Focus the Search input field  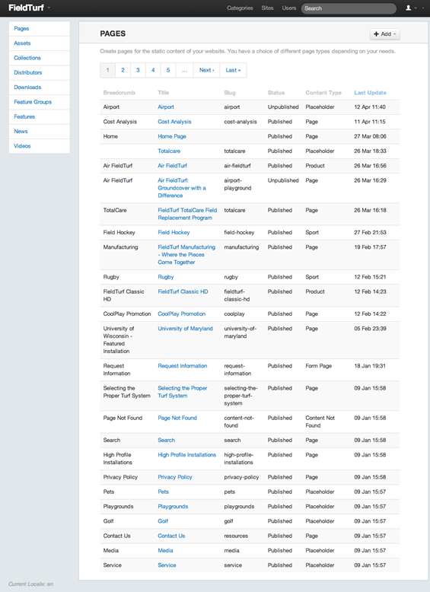point(349,8)
